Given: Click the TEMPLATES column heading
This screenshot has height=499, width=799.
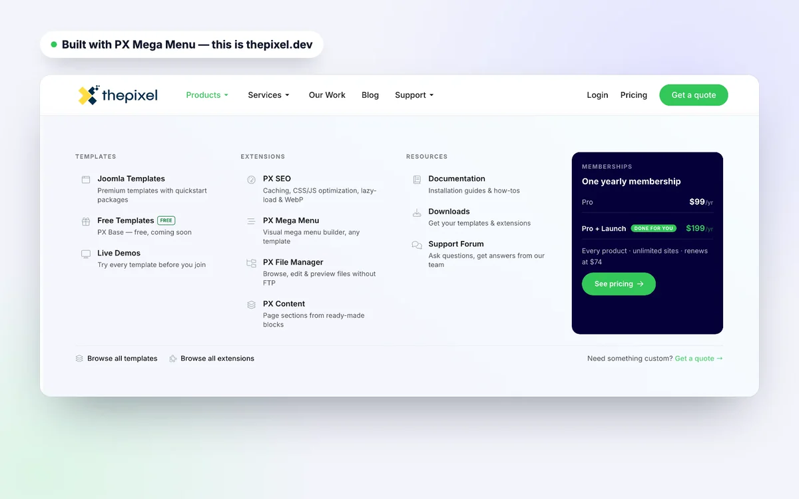Looking at the screenshot, I should click(96, 157).
